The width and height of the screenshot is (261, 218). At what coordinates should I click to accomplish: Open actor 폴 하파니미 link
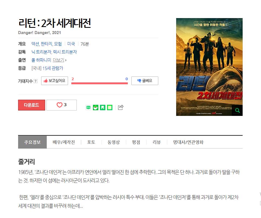click(41, 60)
